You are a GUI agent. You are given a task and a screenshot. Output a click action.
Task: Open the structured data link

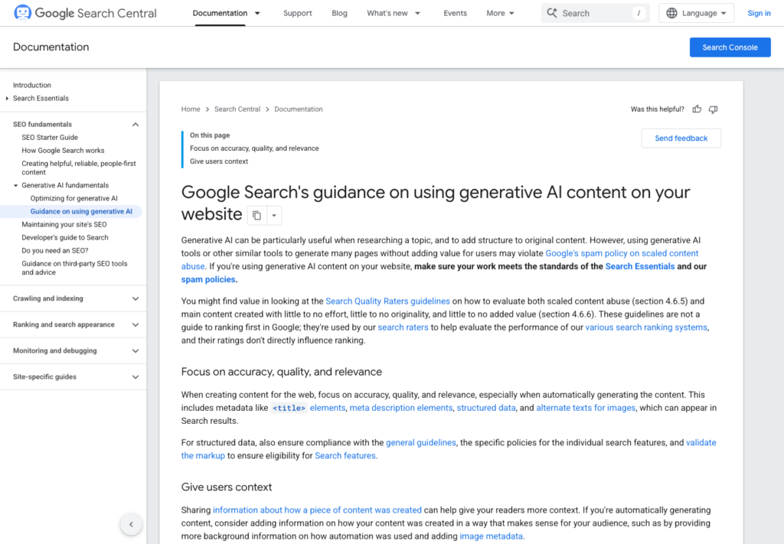486,408
